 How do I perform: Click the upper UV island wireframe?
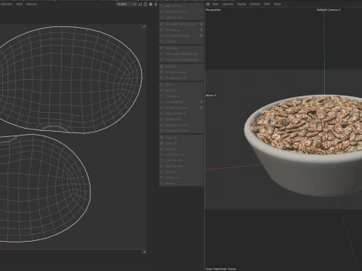click(71, 80)
